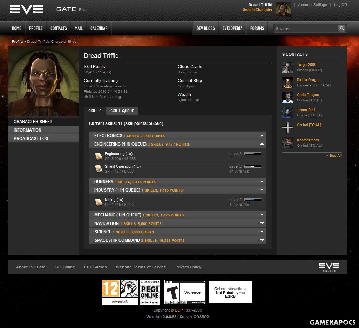Click the CCP copyright link
This screenshot has width=359, height=328.
click(178, 310)
